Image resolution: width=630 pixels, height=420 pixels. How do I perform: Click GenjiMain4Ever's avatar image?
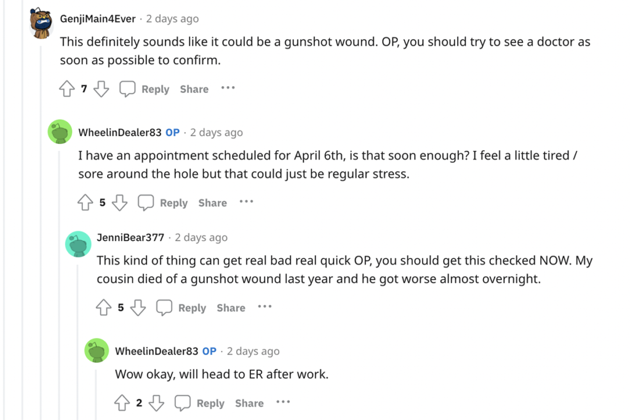point(42,23)
